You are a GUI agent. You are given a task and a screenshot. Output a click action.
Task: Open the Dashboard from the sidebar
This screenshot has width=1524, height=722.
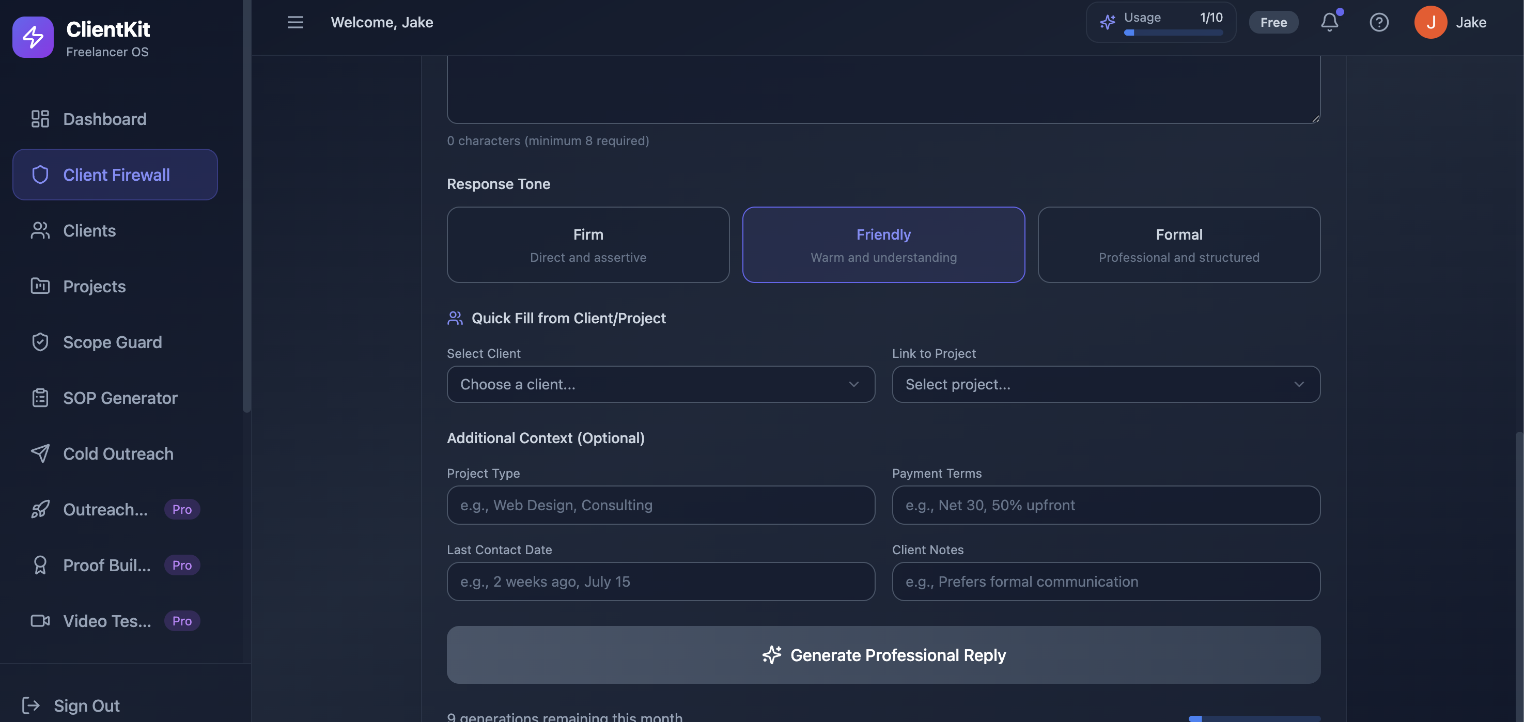click(x=104, y=119)
